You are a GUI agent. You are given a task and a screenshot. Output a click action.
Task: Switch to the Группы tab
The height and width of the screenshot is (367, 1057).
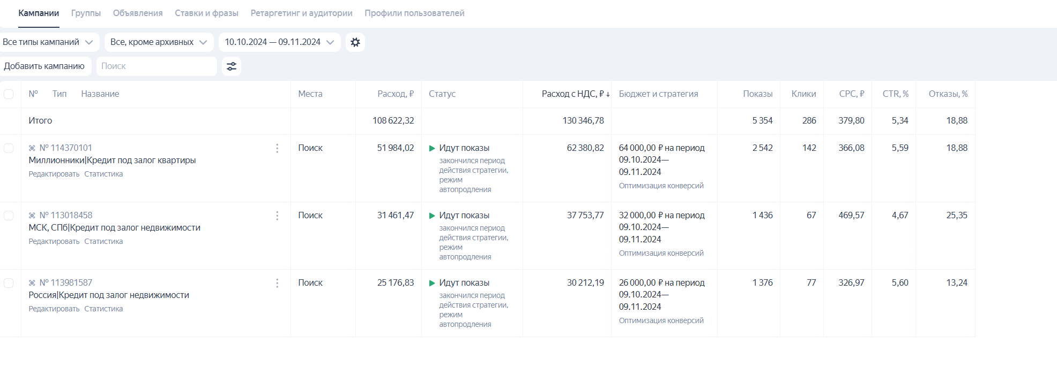(86, 13)
